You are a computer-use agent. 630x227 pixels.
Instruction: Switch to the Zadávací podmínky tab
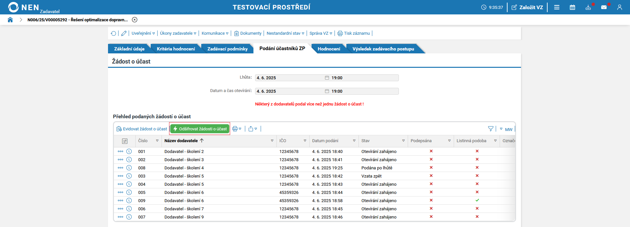[228, 49]
